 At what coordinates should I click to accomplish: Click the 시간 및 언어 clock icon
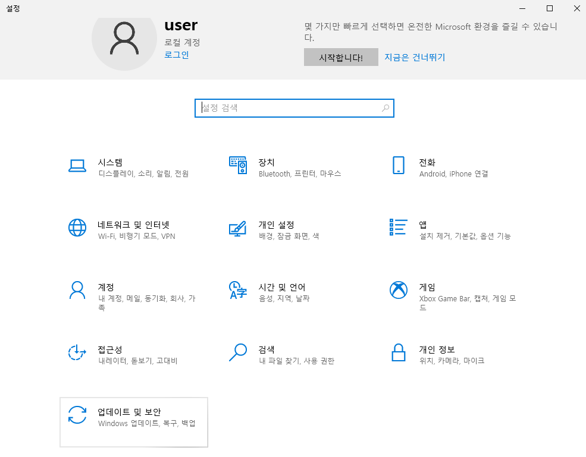[238, 290]
